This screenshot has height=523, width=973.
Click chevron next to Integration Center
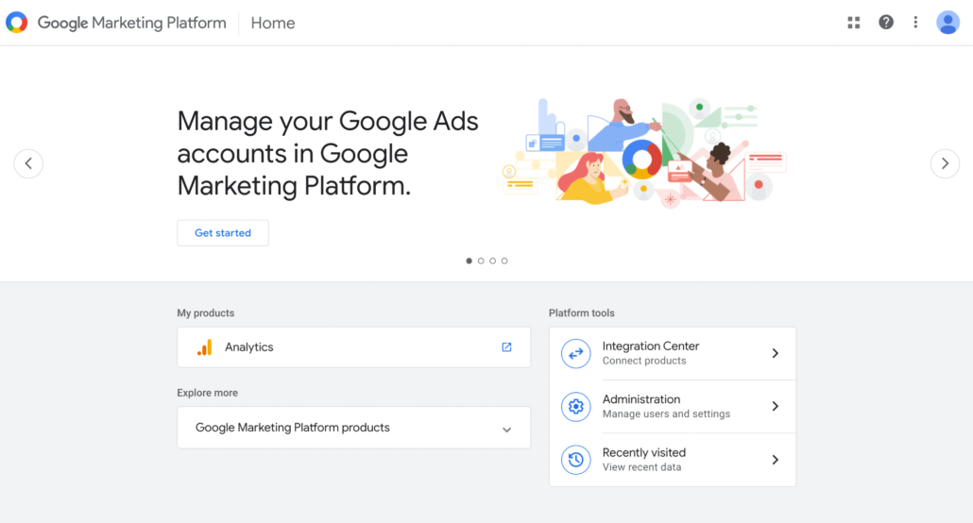(x=775, y=354)
